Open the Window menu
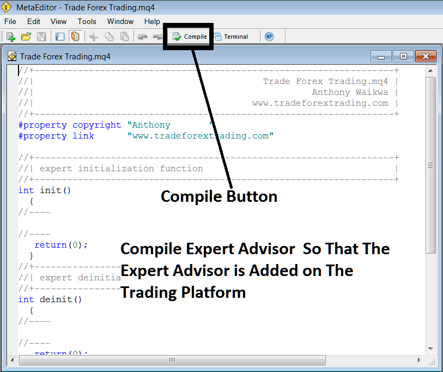 (x=120, y=21)
